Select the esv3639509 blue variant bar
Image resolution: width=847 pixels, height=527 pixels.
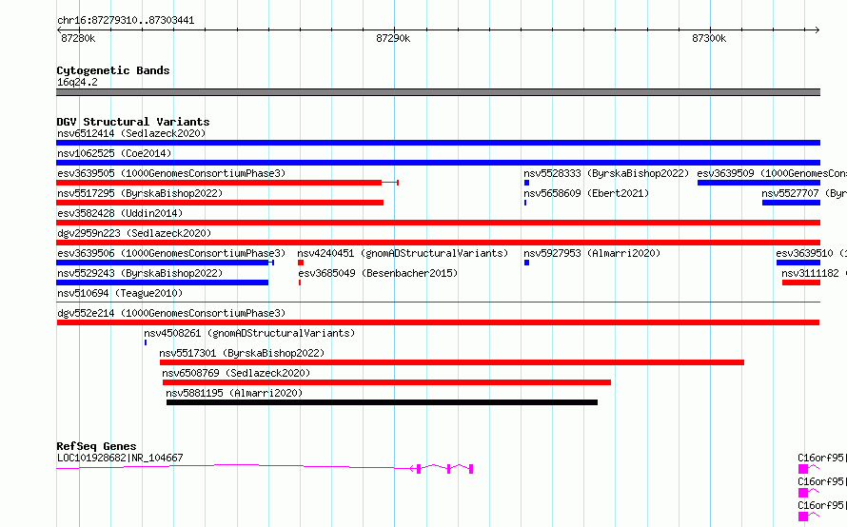tap(758, 183)
